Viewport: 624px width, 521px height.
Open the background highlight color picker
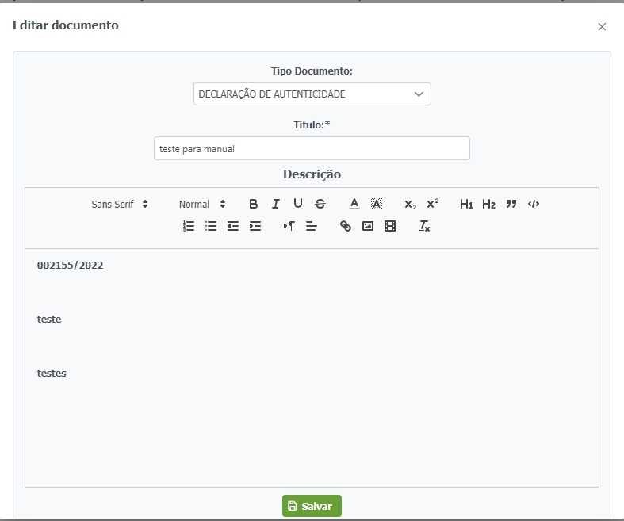click(377, 204)
